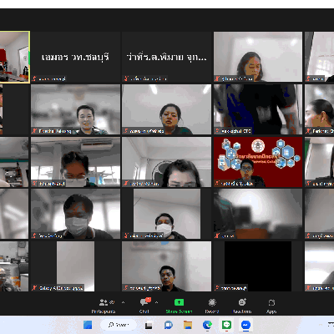Expand the arrow next to Chat
Image resolution: width=334 pixels, height=334 pixels.
(x=156, y=302)
